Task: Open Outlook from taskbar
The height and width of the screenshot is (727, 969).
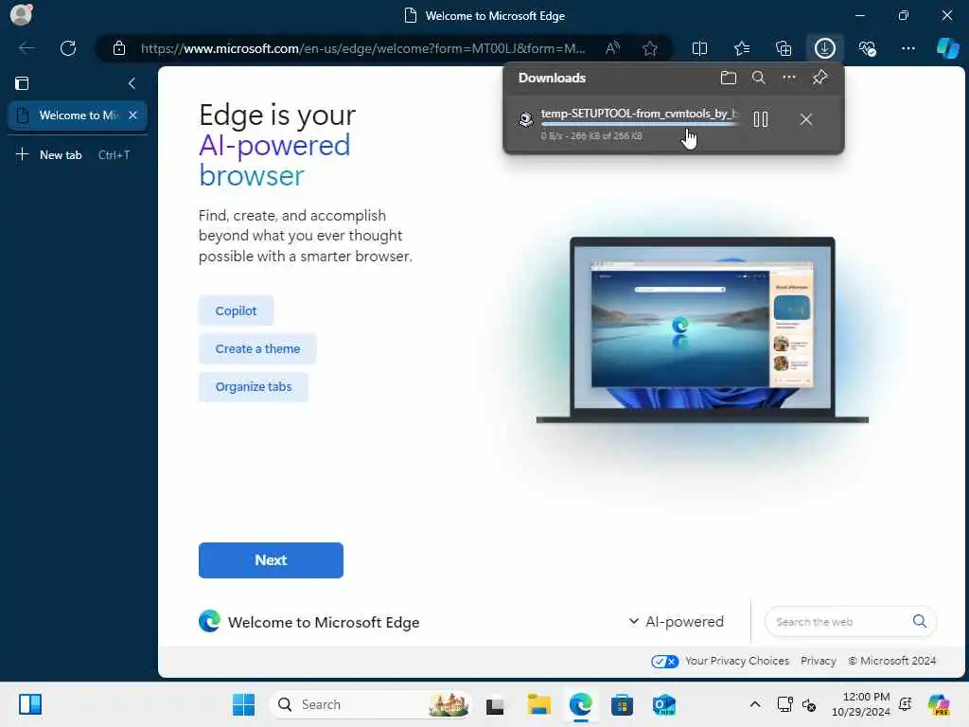Action: click(x=663, y=704)
